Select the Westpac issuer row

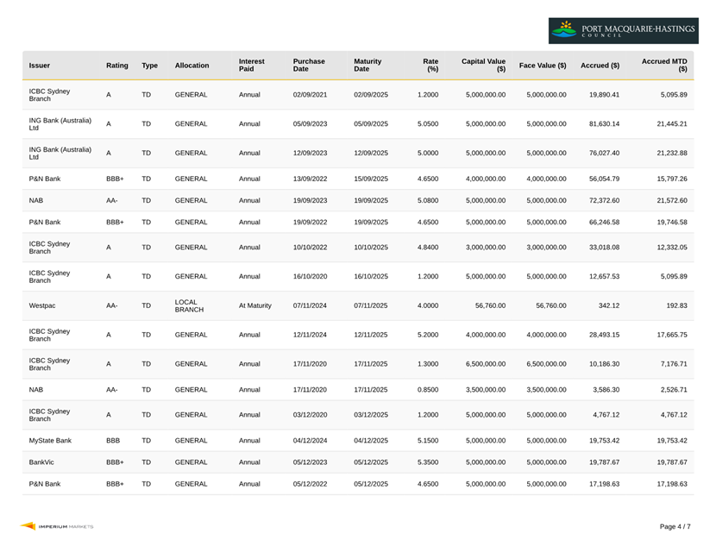point(358,305)
